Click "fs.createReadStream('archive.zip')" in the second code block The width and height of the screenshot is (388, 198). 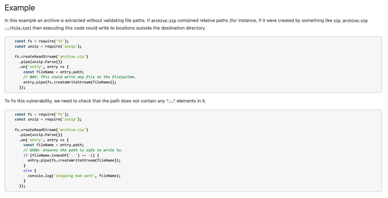click(51, 130)
